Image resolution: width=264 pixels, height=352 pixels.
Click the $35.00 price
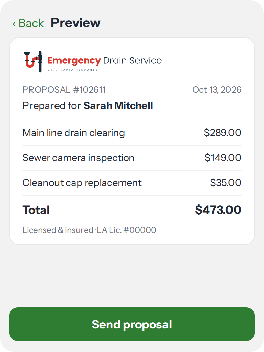point(226,183)
